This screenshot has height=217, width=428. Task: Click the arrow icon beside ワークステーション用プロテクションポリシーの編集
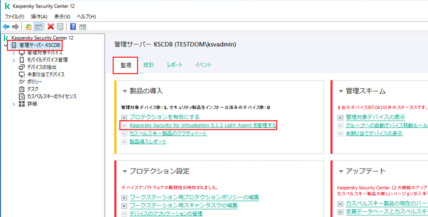point(124,197)
